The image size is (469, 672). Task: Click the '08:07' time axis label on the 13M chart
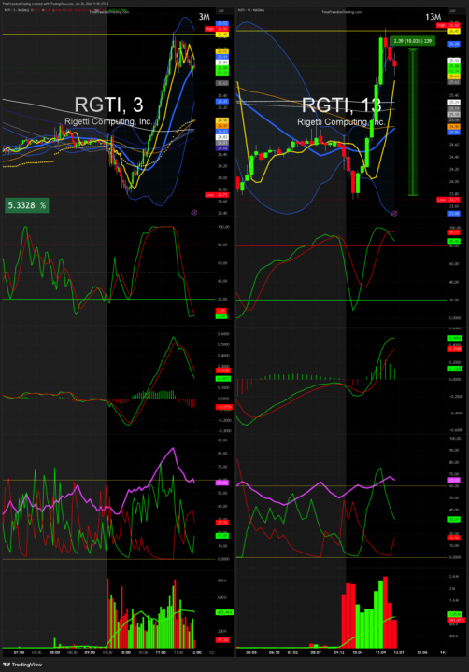(x=316, y=652)
